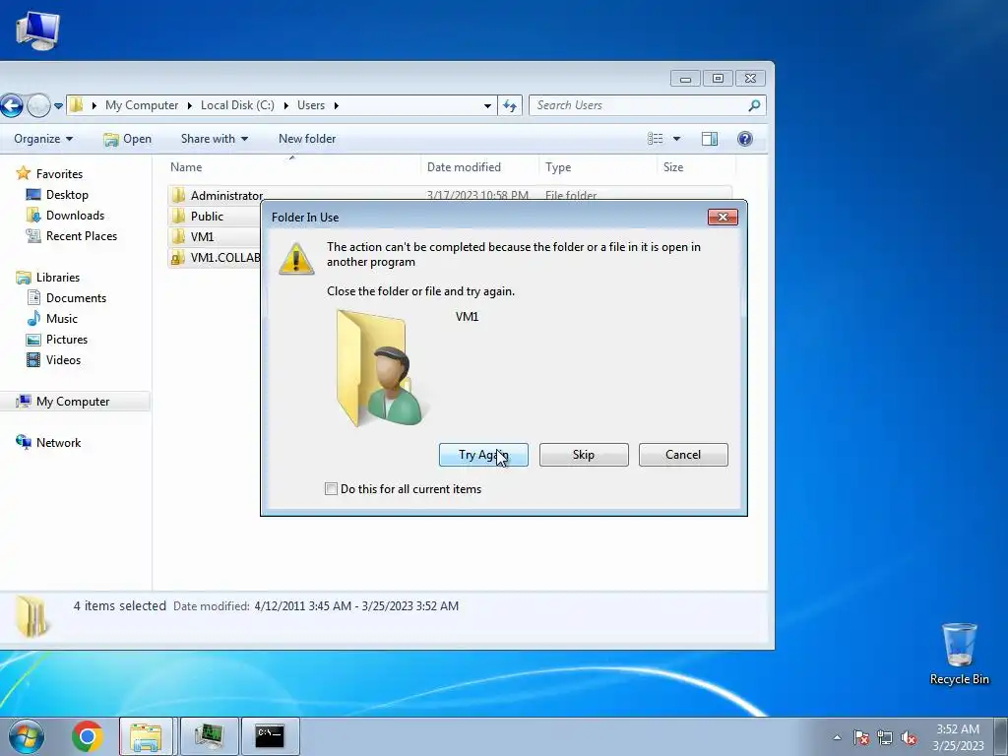Screen dimensions: 1008x756
Task: Sort by the Size column header
Action: (x=697, y=167)
